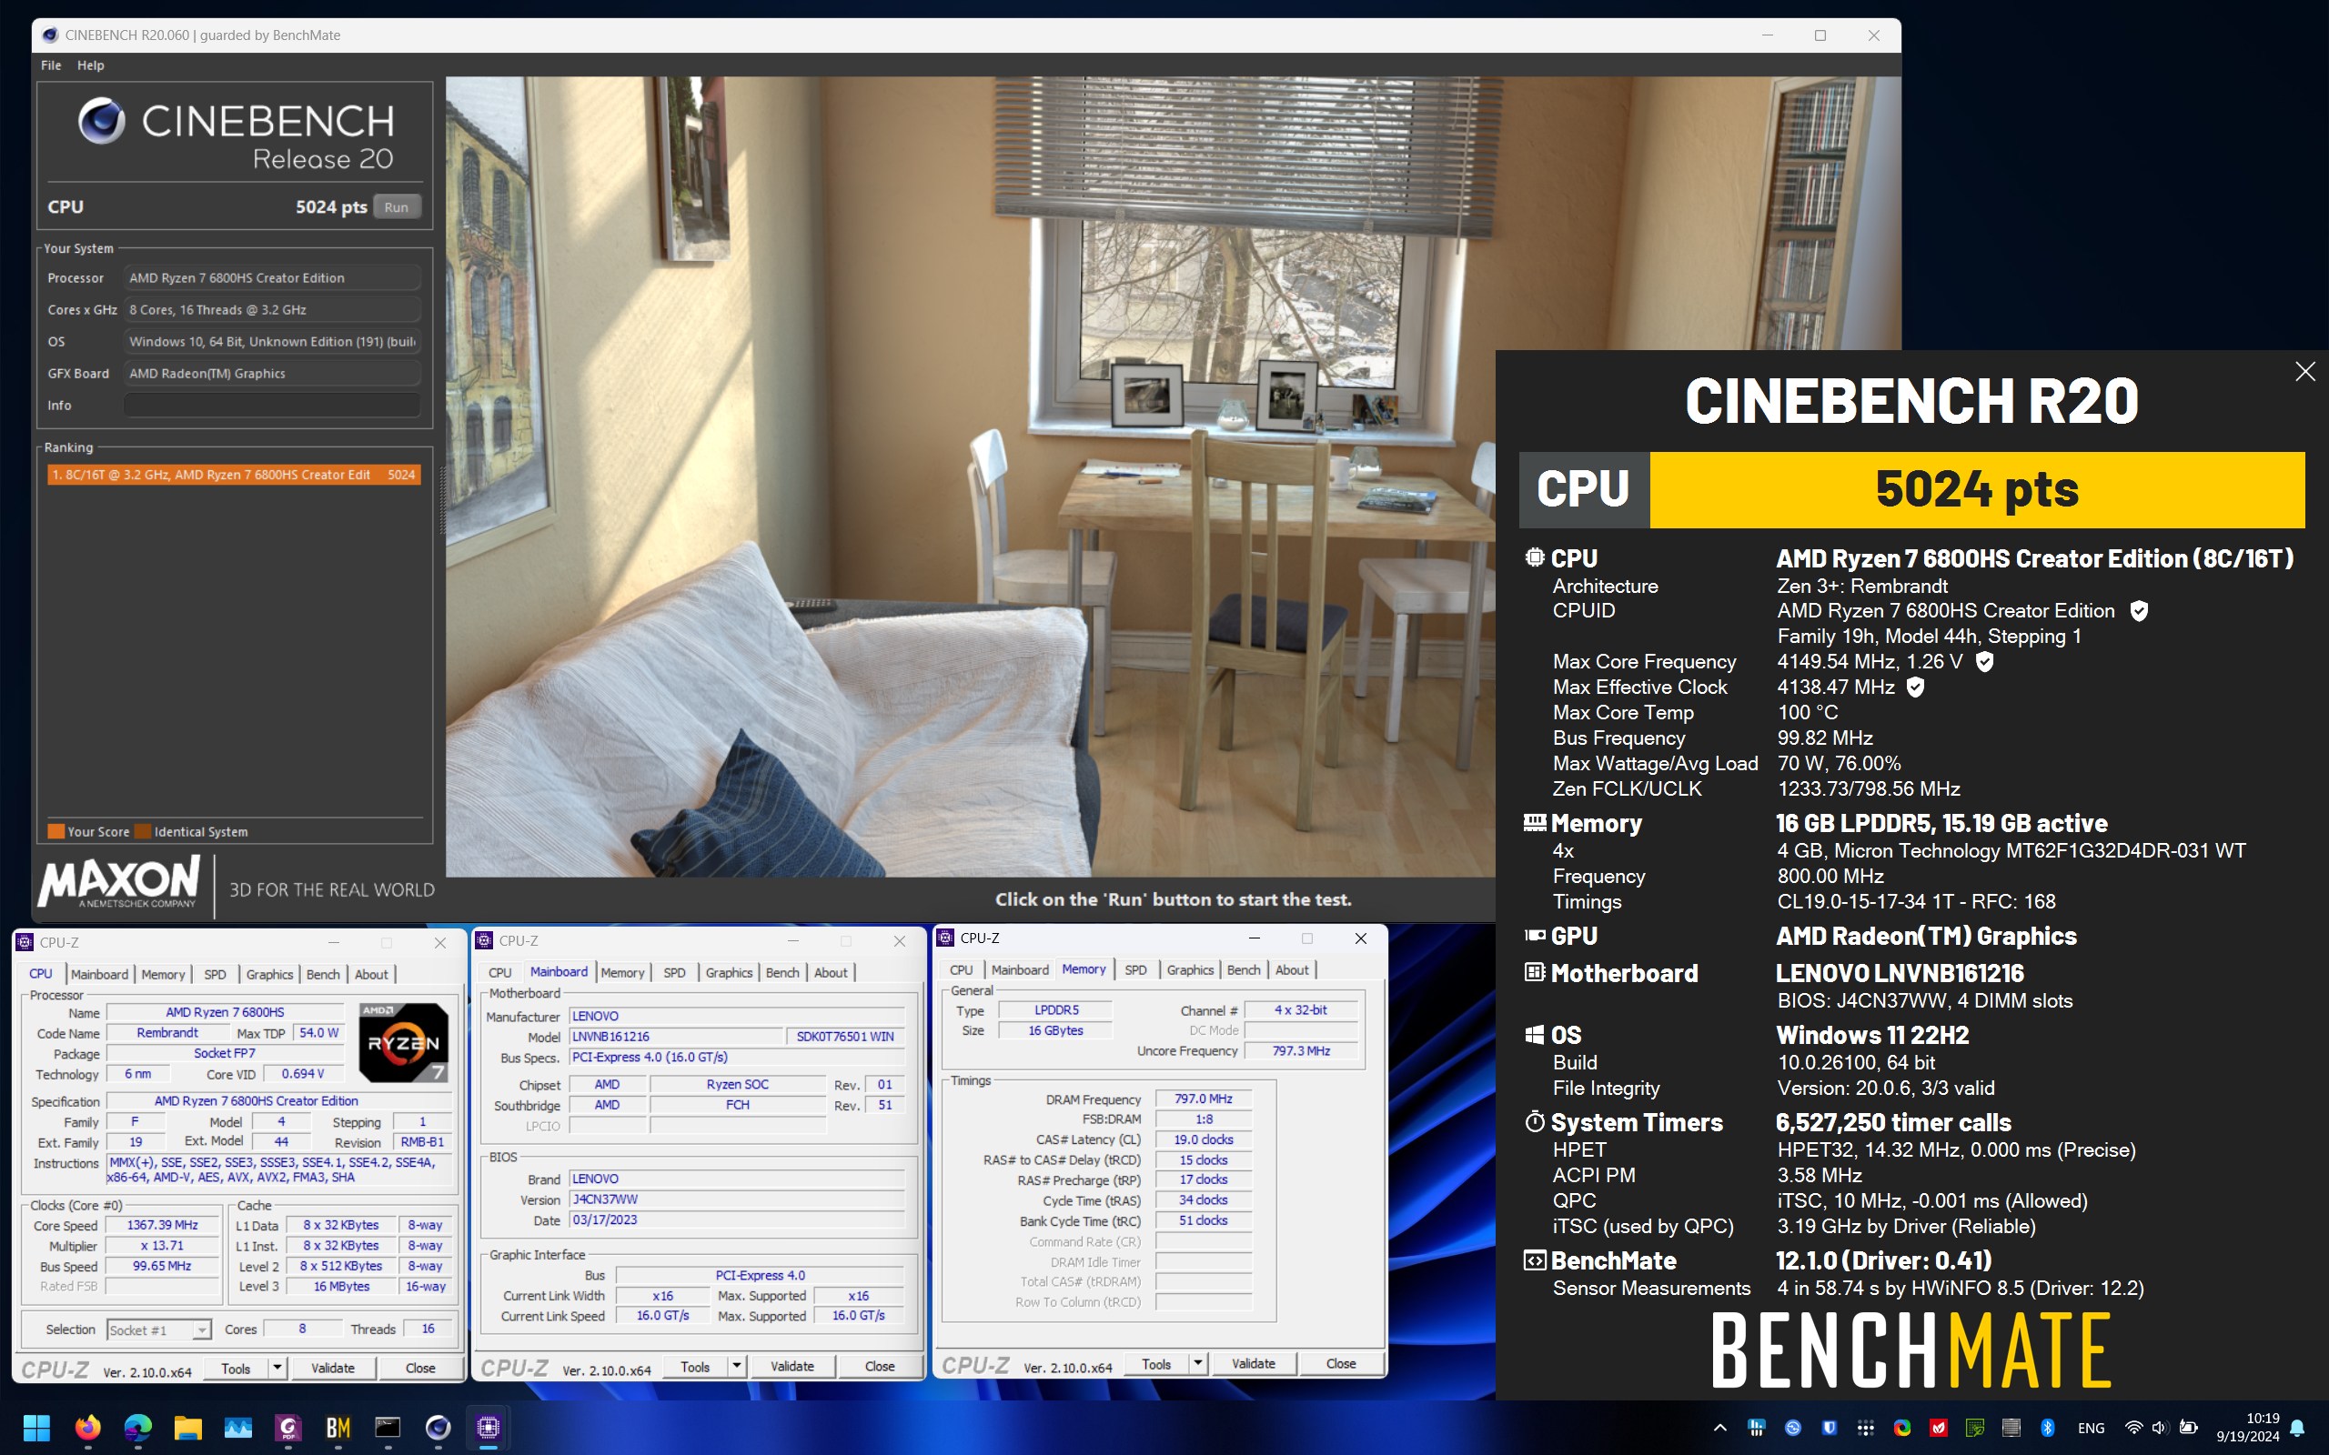Click the colorful ShareX tray icon
2329x1455 pixels.
click(1901, 1428)
